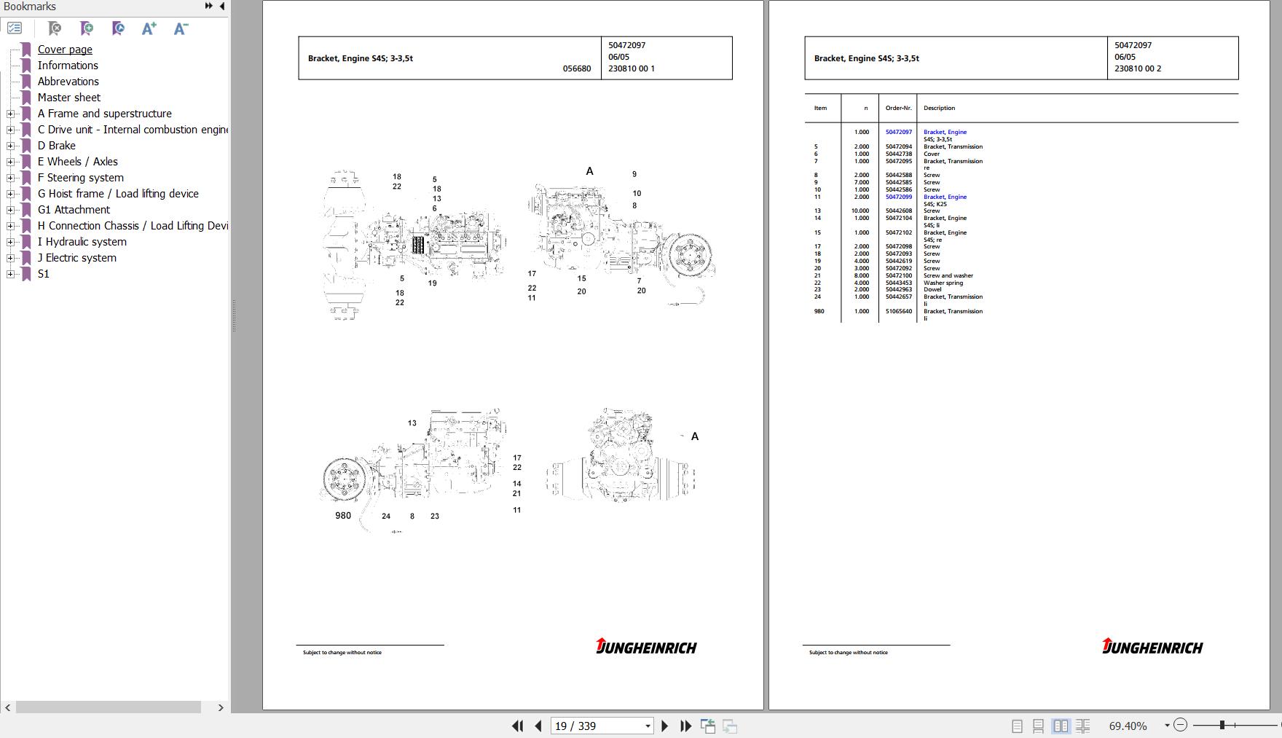Click the bookmarks horizontal scrollbar thumb
1282x738 pixels.
(x=109, y=707)
